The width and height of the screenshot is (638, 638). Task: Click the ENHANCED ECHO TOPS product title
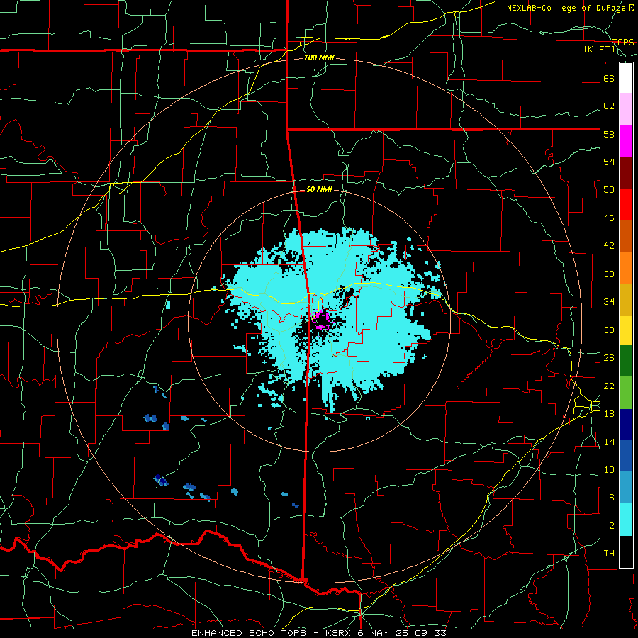pyautogui.click(x=250, y=633)
